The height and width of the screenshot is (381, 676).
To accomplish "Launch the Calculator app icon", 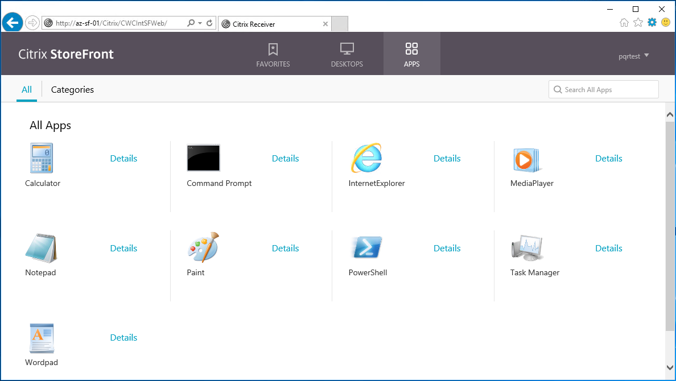I will (x=42, y=158).
